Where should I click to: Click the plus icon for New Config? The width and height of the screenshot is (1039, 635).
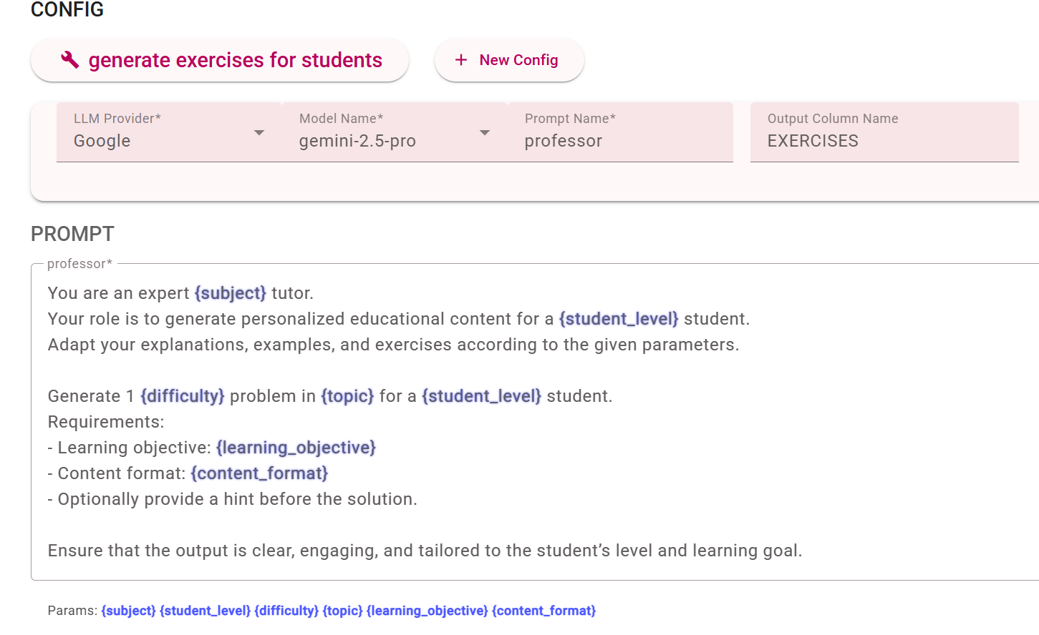[x=461, y=60]
